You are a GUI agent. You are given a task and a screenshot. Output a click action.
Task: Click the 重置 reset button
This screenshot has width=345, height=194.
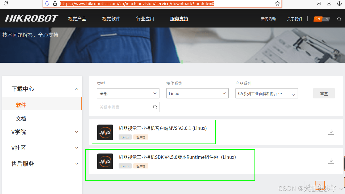tap(324, 93)
